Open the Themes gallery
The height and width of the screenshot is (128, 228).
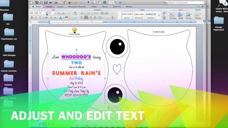point(198,16)
